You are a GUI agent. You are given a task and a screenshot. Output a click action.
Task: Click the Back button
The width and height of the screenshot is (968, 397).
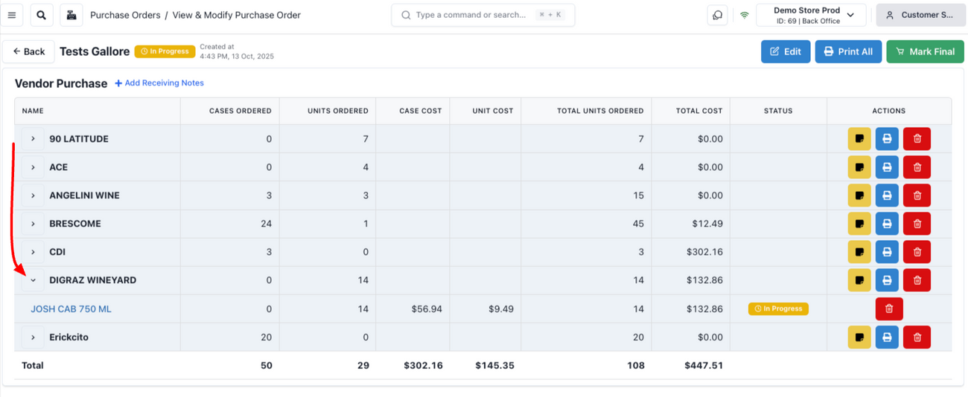coord(28,51)
